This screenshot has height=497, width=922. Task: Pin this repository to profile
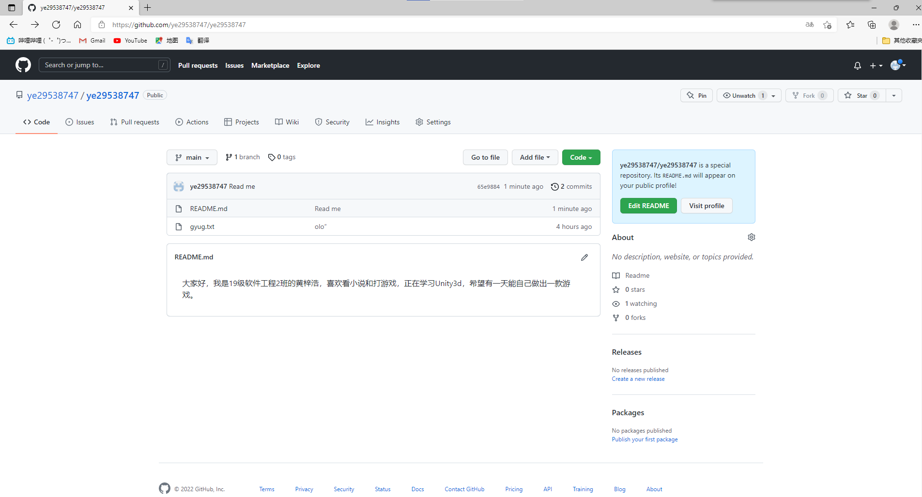pos(696,96)
